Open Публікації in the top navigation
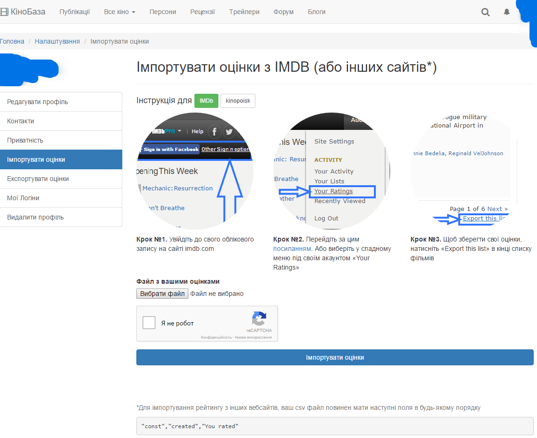The height and width of the screenshot is (438, 537). [x=75, y=12]
